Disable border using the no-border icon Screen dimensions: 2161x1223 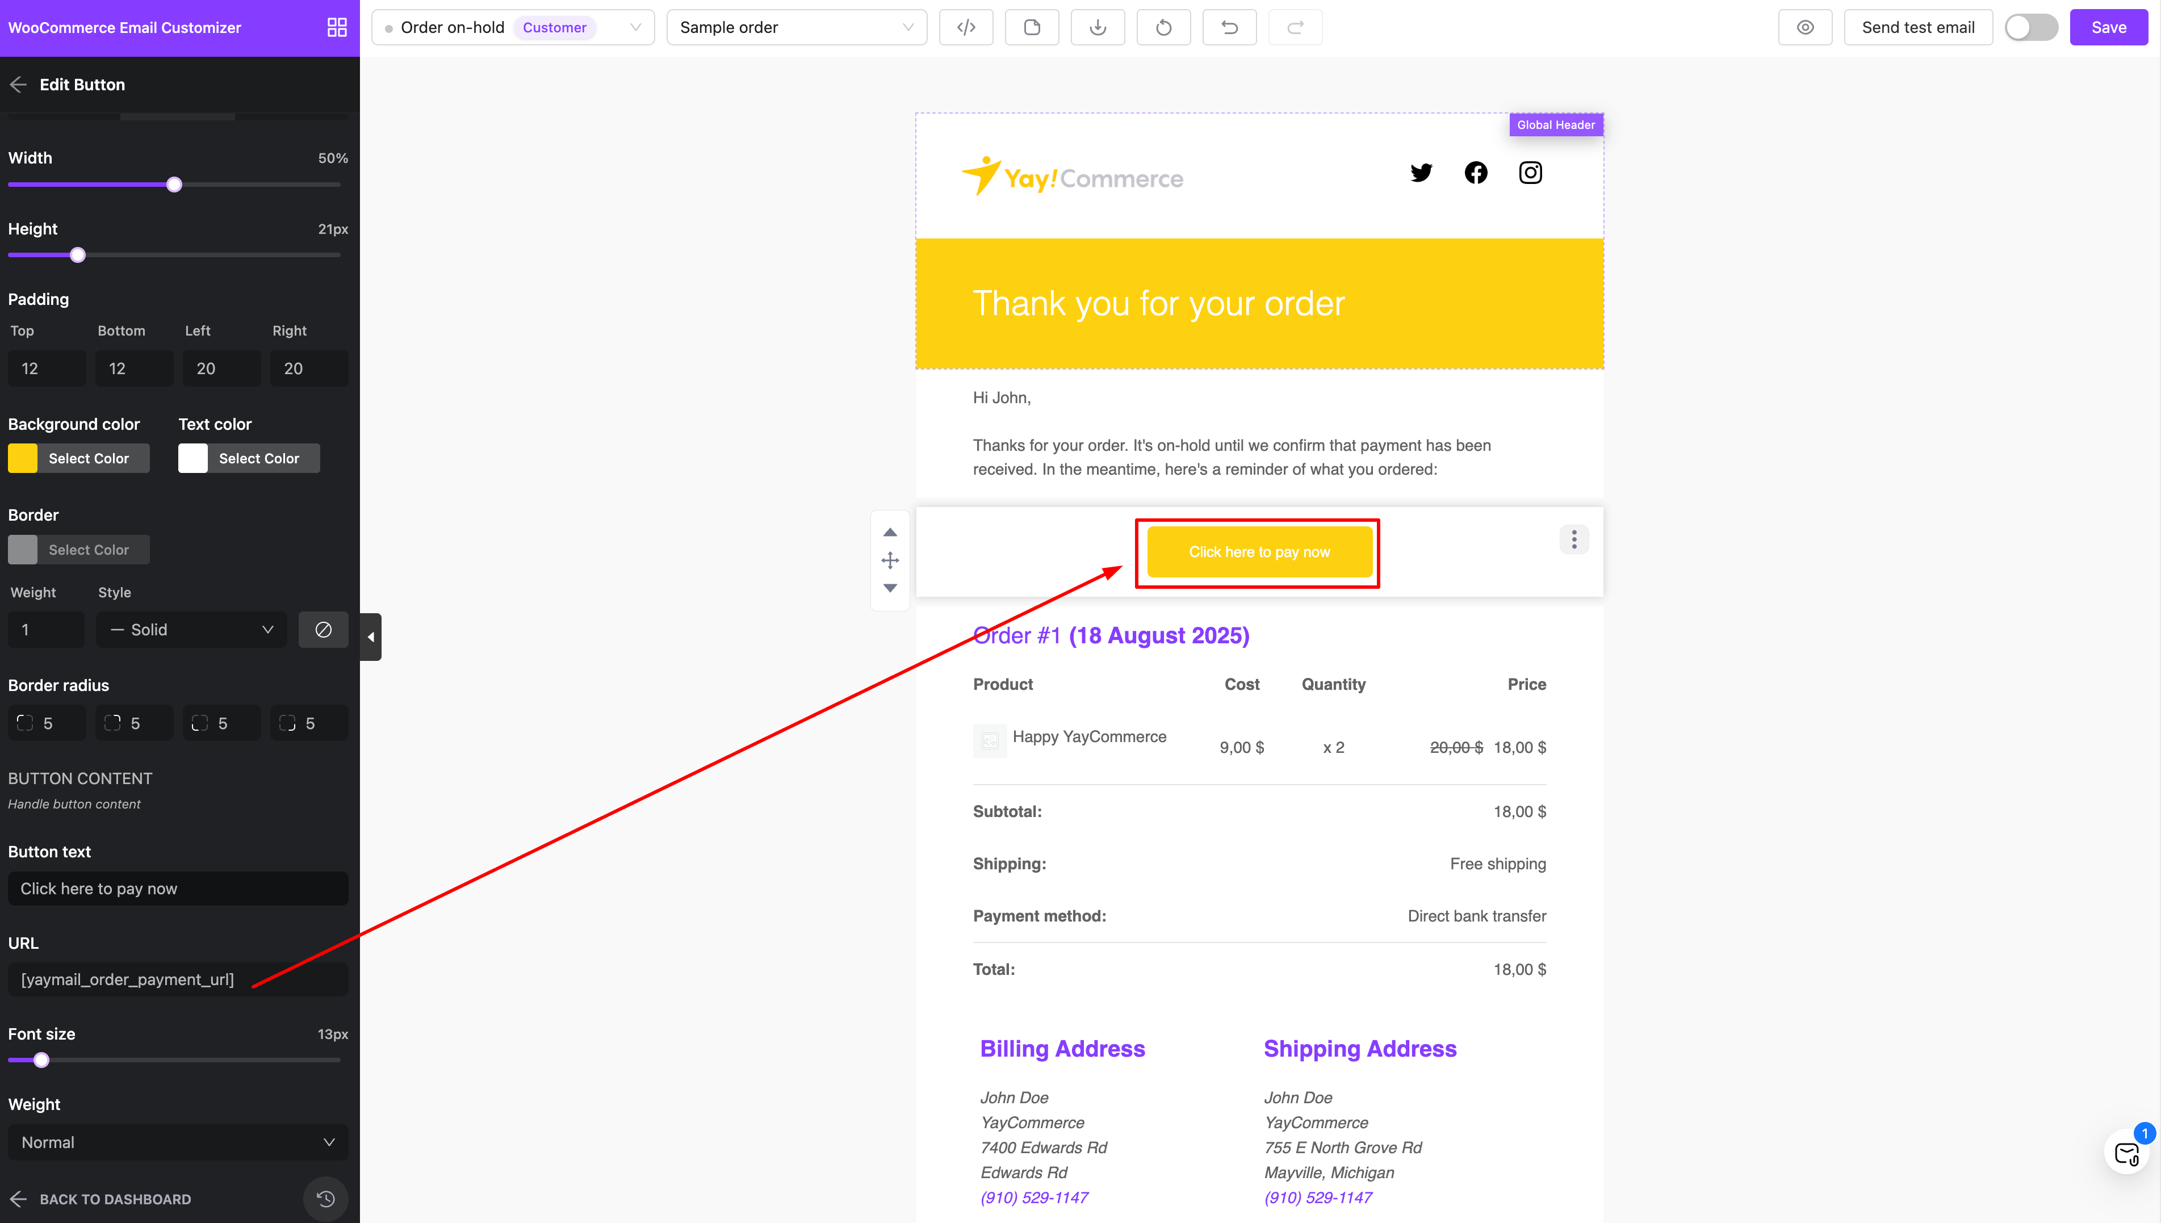pos(323,630)
